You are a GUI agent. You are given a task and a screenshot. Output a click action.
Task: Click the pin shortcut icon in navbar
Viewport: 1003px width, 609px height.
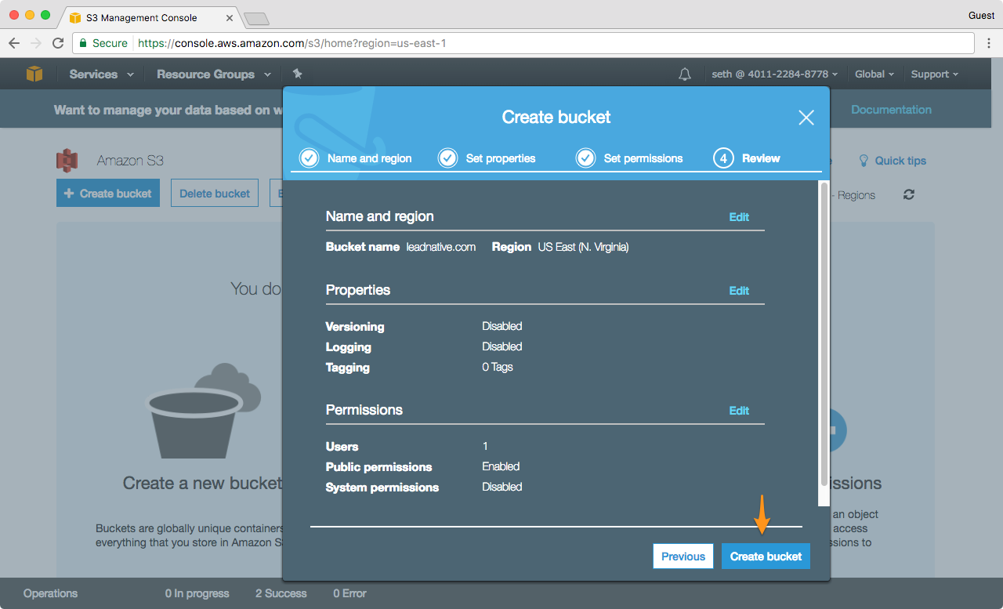coord(297,74)
